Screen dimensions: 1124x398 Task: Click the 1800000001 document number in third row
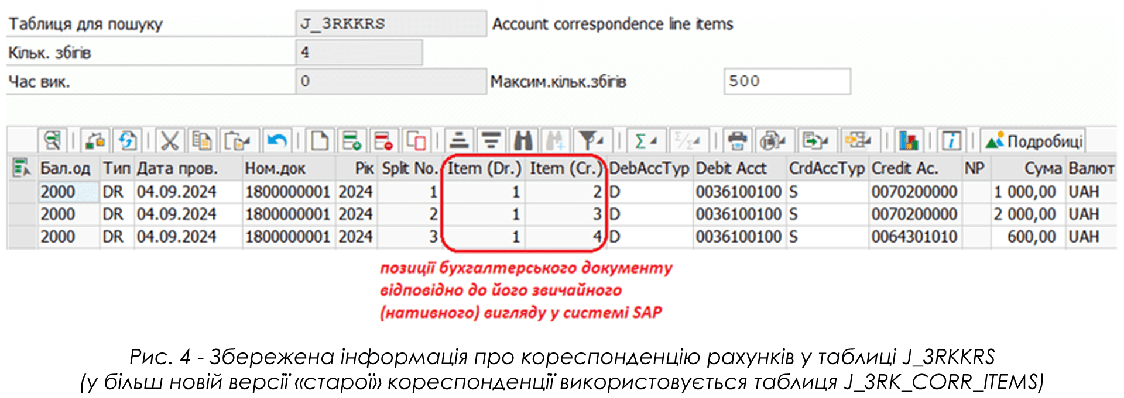click(288, 237)
